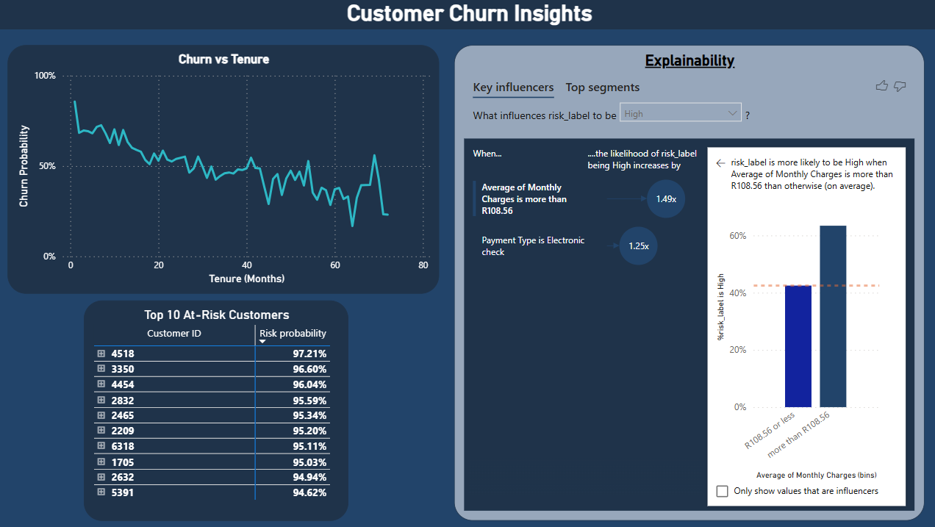Select the 'R108.56 or less' bar
The height and width of the screenshot is (527, 935).
click(798, 345)
